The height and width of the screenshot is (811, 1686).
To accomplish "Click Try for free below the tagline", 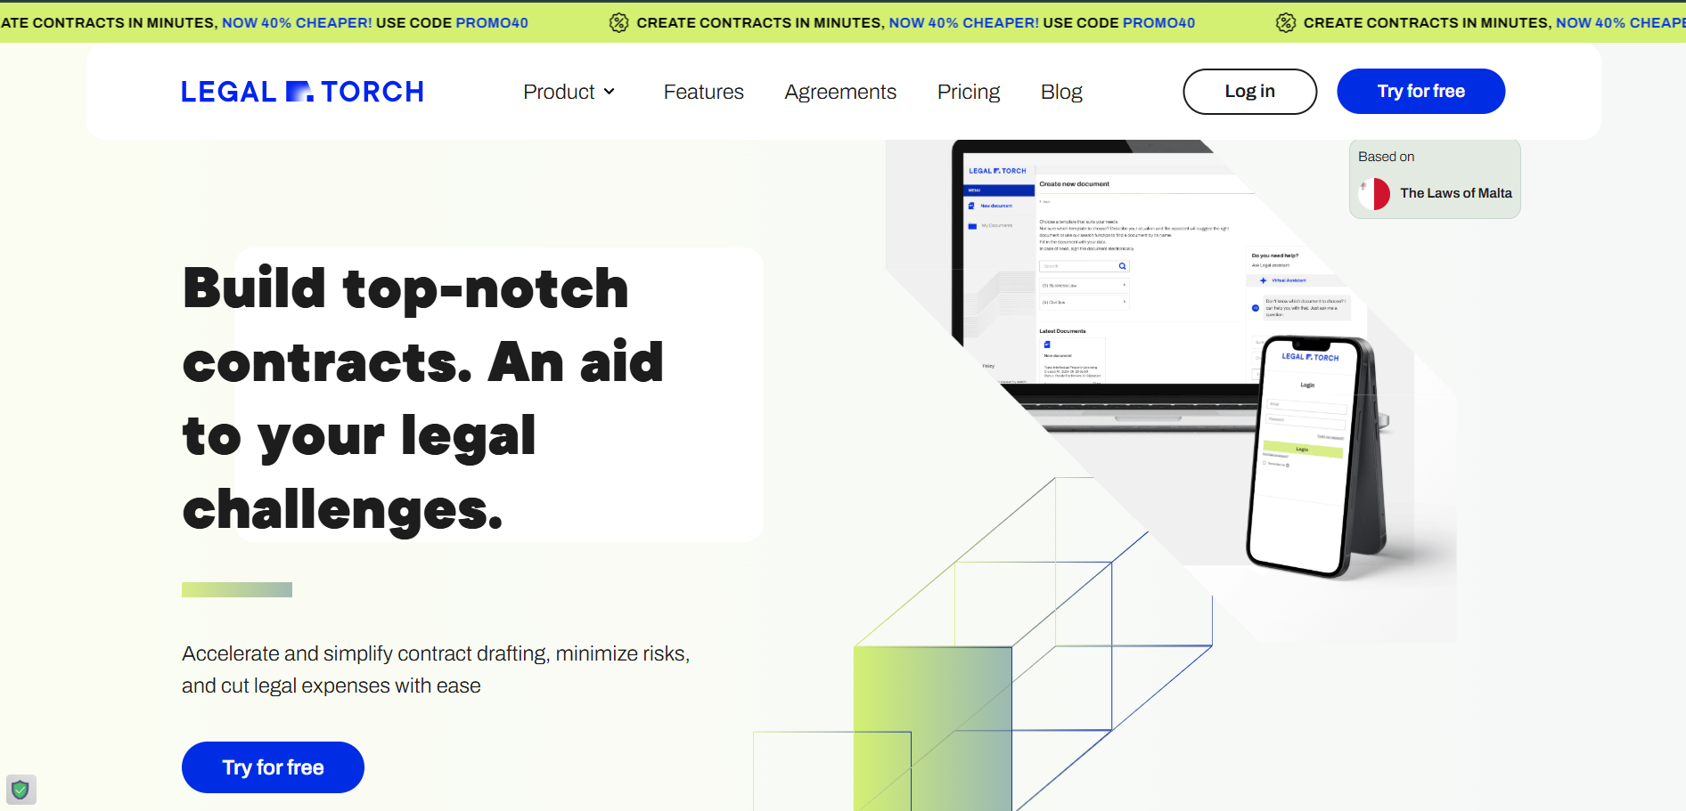I will click(x=273, y=767).
